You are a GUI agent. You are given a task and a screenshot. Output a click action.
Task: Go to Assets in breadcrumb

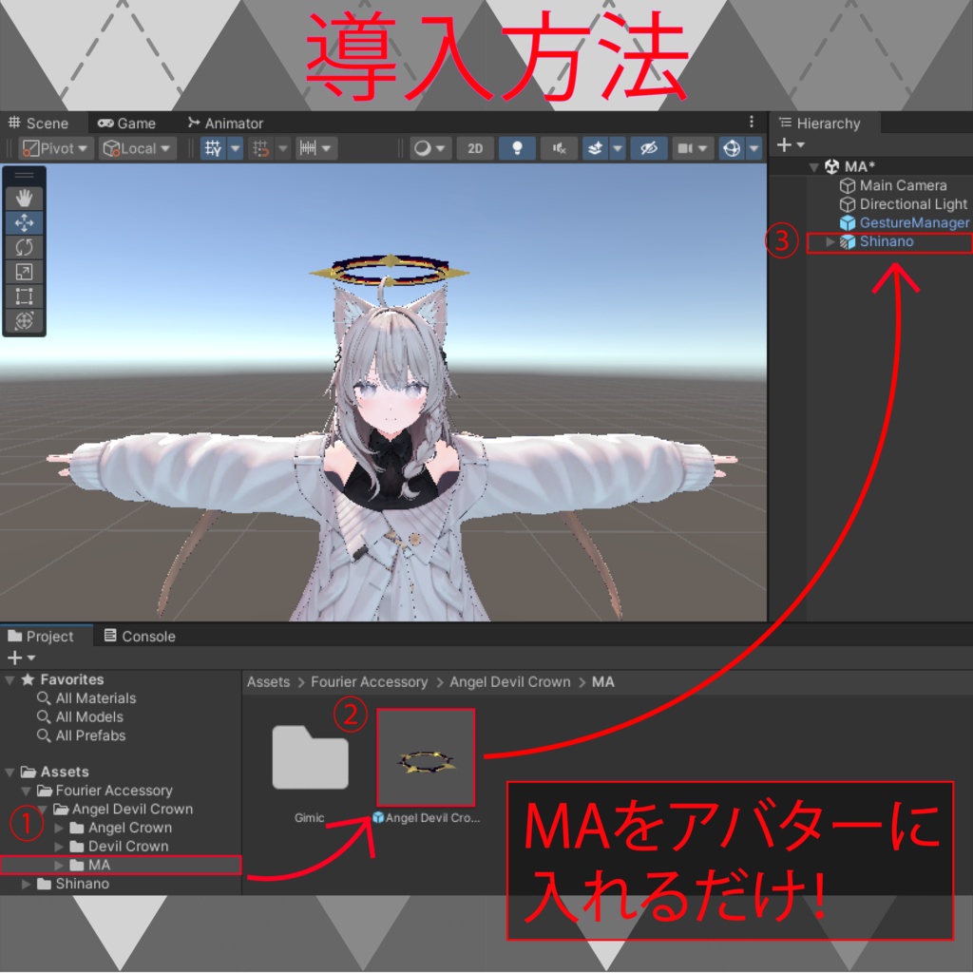(x=269, y=682)
